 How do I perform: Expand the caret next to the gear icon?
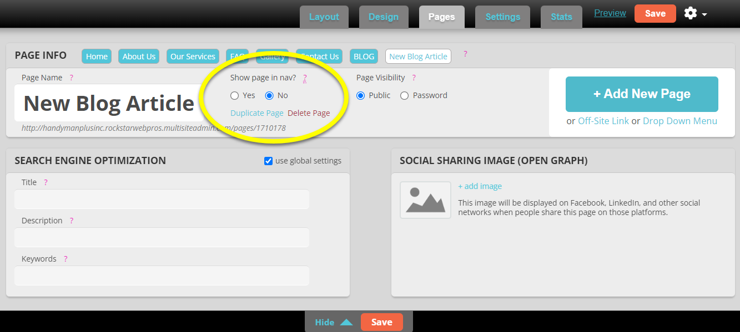[x=704, y=14]
